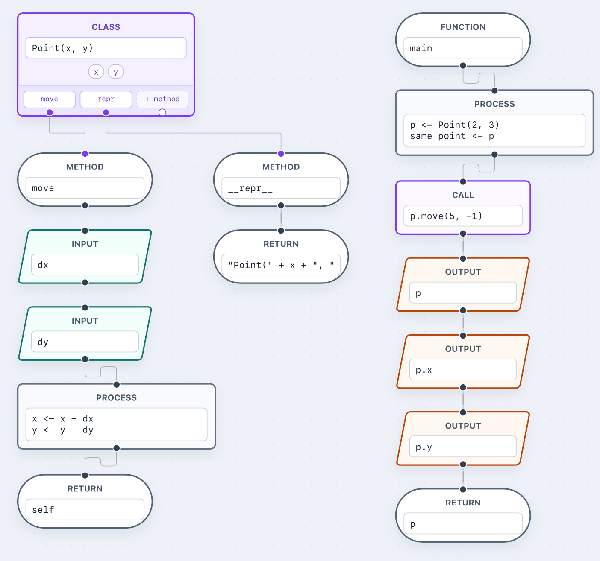Select the y attribute pill in Point class
The image size is (600, 561).
[x=116, y=72]
